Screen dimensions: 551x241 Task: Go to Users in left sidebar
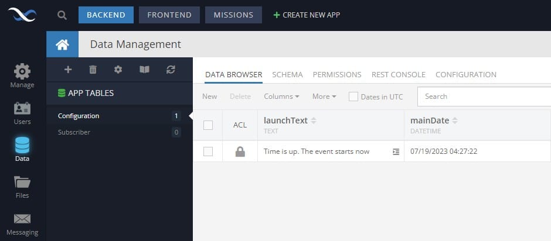[x=22, y=113]
